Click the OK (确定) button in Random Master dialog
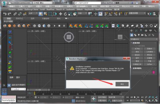 (122, 84)
